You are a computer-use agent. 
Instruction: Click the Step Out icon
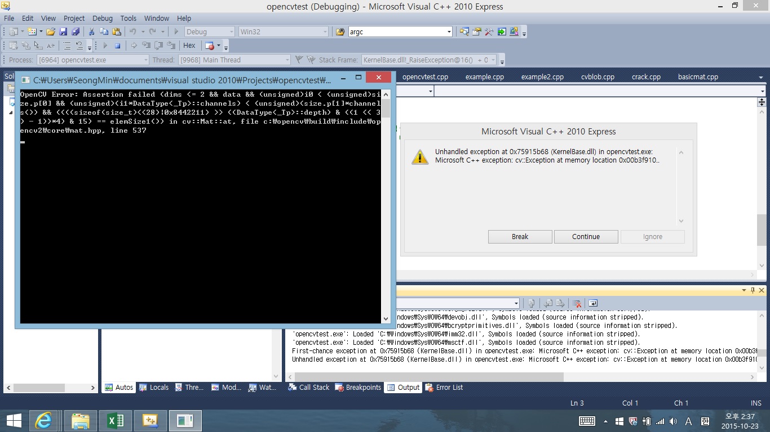click(171, 46)
